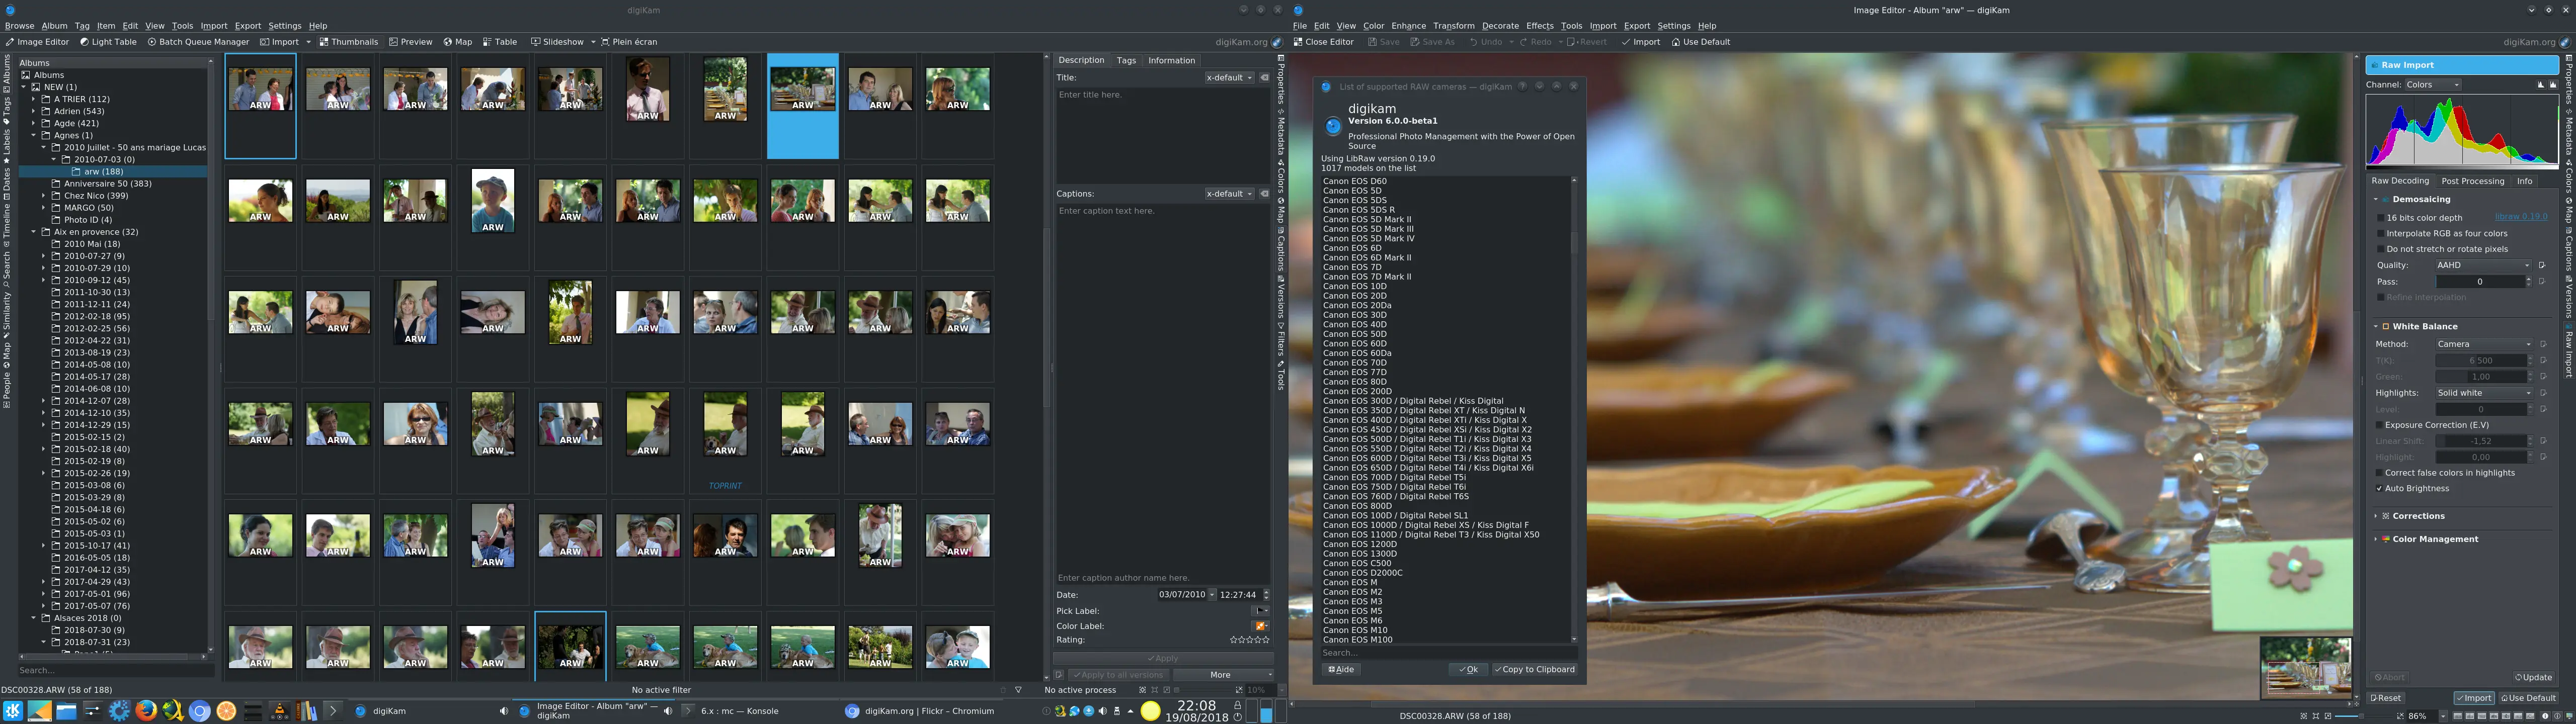The width and height of the screenshot is (2576, 724).
Task: Check Interpolate RGB as four colors
Action: click(2380, 233)
